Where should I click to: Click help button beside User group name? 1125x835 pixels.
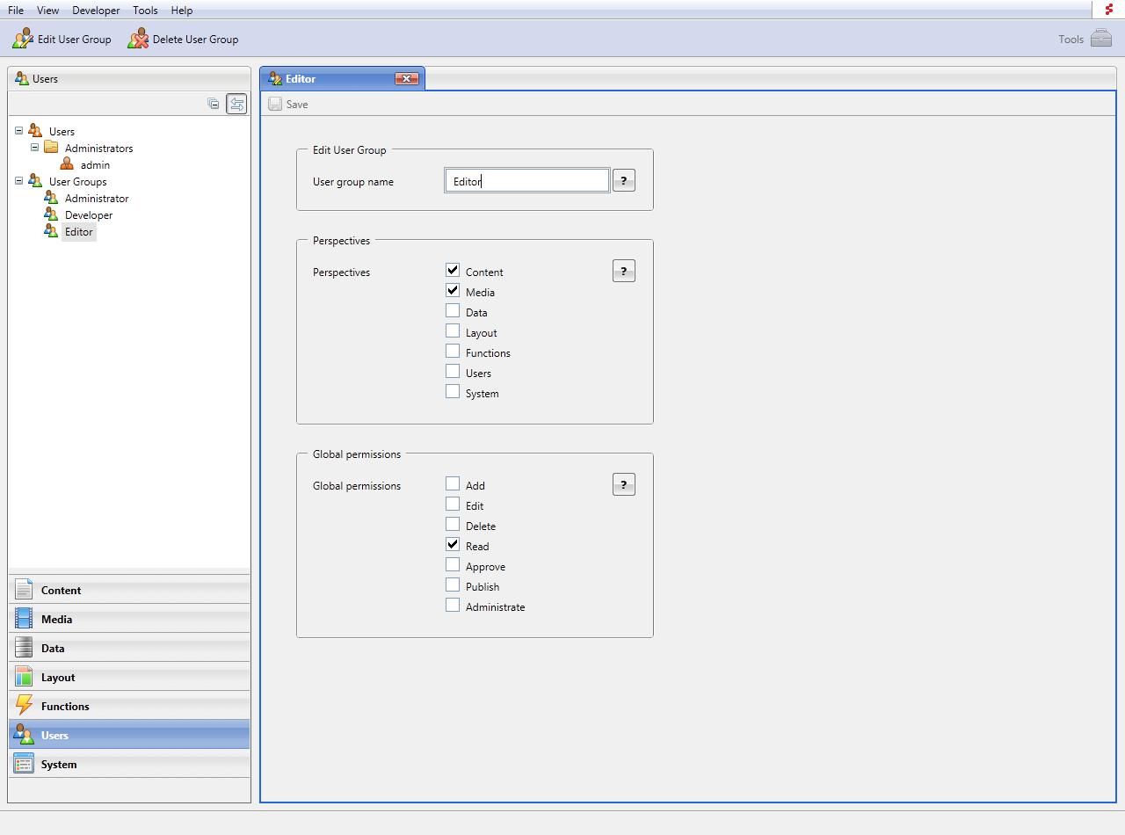tap(623, 181)
